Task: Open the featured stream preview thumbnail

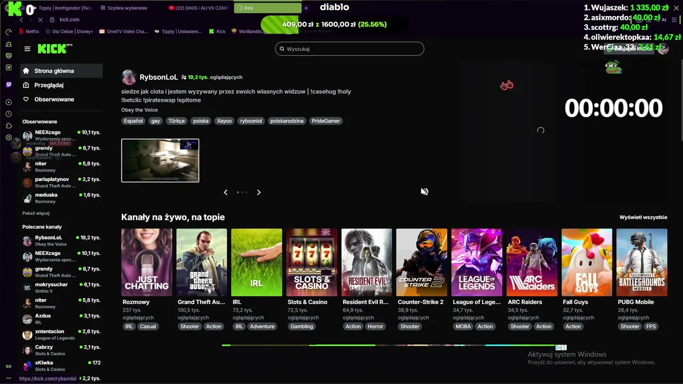Action: 160,161
